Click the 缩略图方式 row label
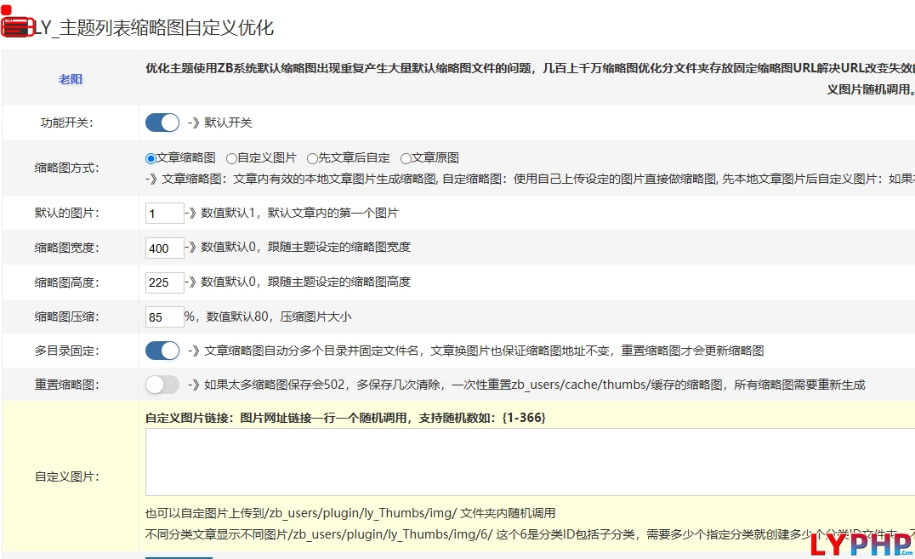Image resolution: width=915 pixels, height=559 pixels. tap(67, 168)
